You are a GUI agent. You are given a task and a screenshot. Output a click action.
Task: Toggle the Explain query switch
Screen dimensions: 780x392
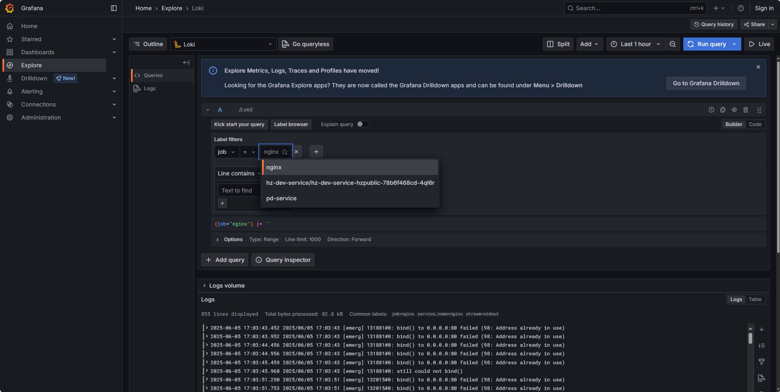click(x=362, y=124)
